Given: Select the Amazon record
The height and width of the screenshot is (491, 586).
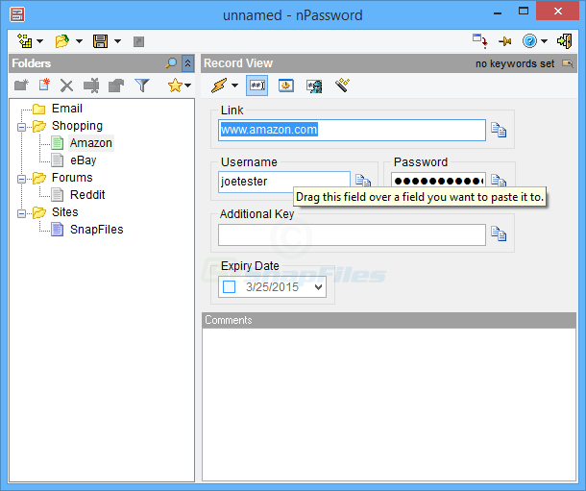Looking at the screenshot, I should pos(91,143).
